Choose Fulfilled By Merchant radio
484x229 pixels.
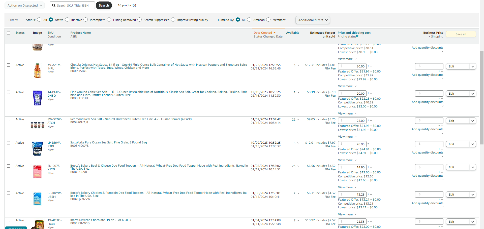pos(268,20)
